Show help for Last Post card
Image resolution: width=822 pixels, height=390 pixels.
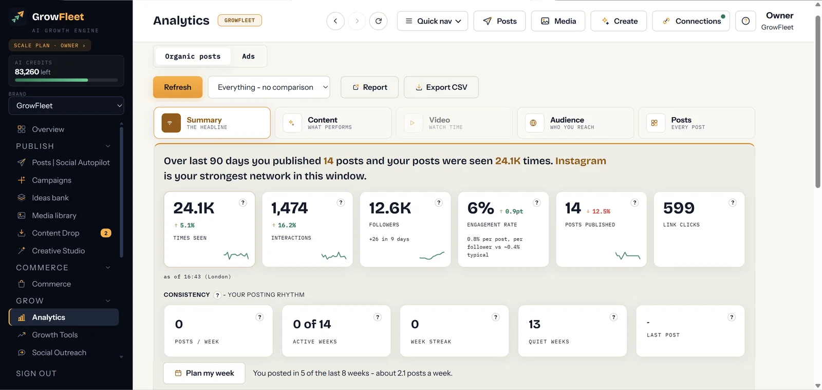pos(732,317)
